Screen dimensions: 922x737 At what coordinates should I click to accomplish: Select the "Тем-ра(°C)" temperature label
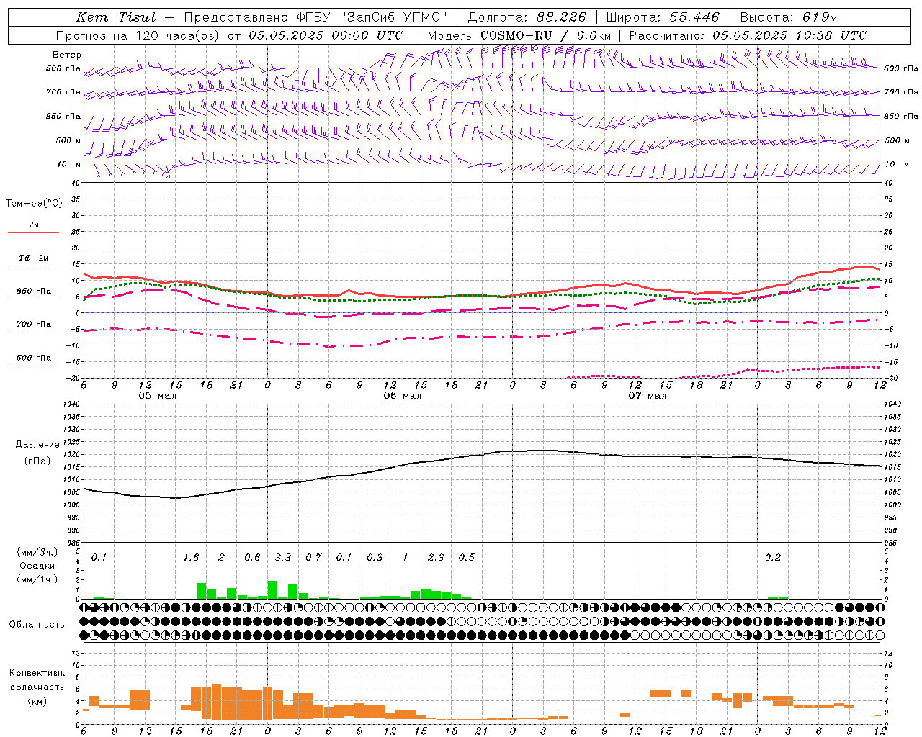pos(35,204)
